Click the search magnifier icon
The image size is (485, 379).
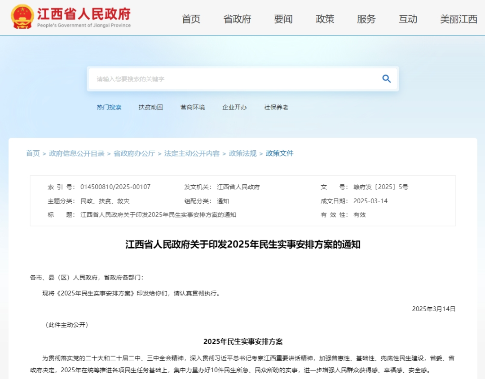pos(386,78)
